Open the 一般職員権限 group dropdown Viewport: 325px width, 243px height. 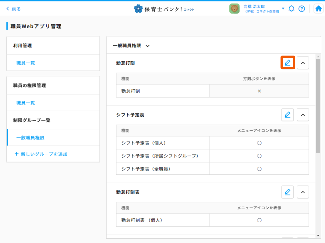pos(148,46)
